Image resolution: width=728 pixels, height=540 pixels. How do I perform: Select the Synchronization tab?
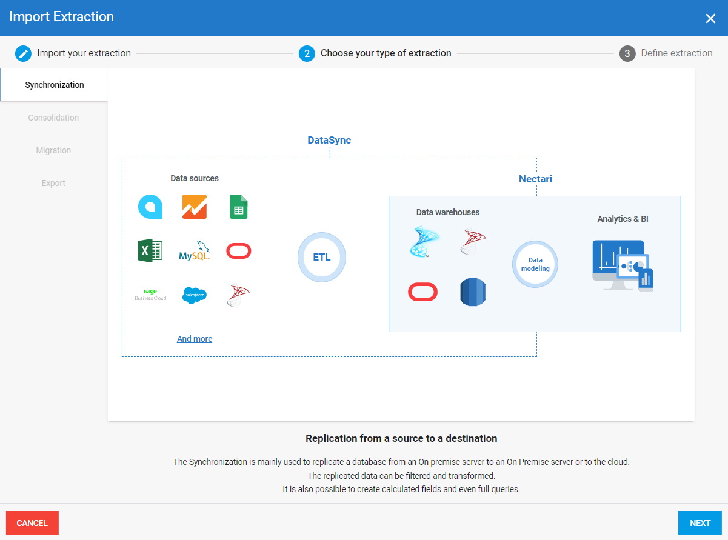pyautogui.click(x=55, y=85)
